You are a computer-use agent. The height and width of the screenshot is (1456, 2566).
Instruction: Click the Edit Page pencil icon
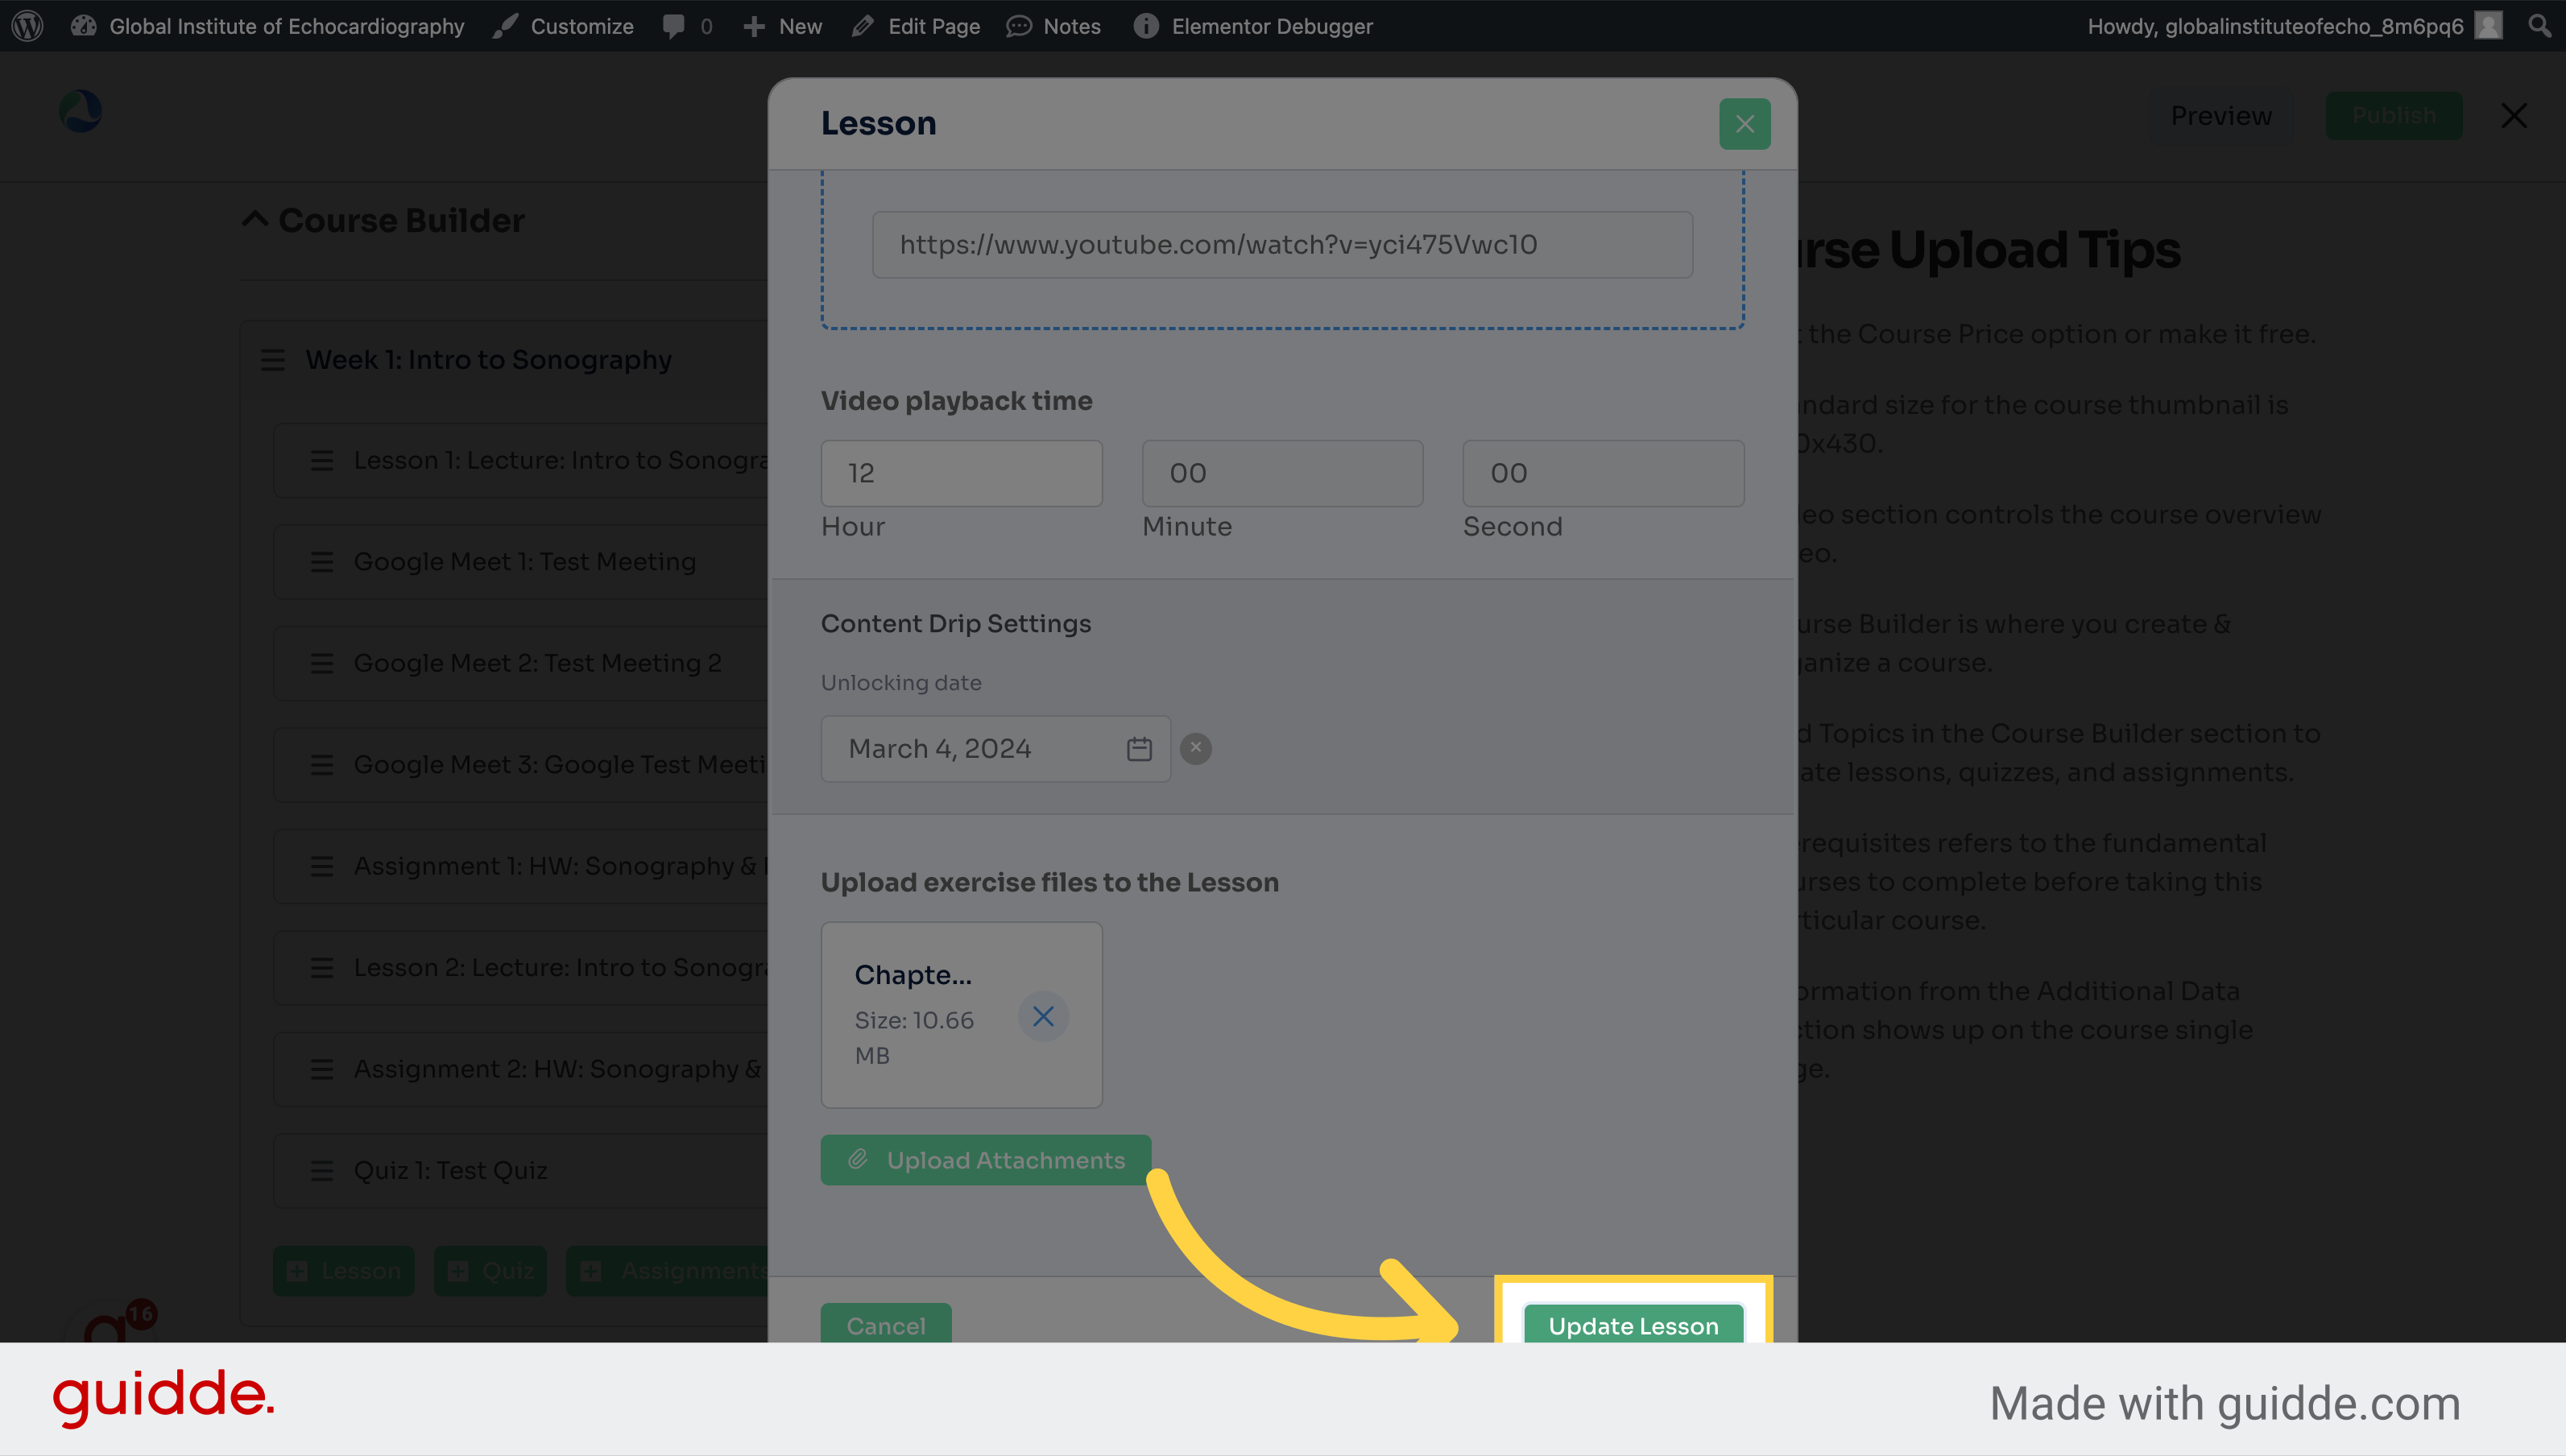tap(862, 25)
